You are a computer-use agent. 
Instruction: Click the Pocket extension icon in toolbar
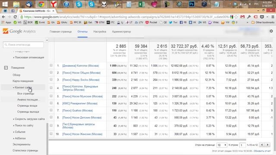click(262, 17)
